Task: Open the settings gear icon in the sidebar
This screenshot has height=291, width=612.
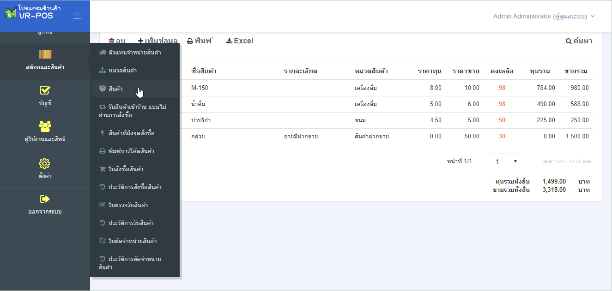Action: pyautogui.click(x=45, y=163)
